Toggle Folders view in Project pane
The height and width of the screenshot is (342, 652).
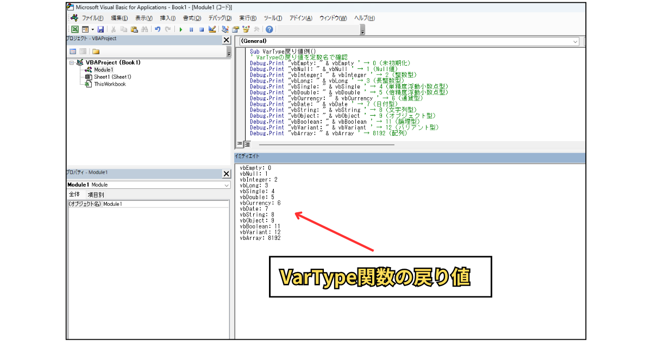coord(96,52)
